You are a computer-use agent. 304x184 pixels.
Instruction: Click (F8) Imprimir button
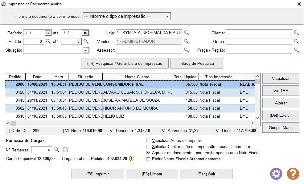(98, 174)
